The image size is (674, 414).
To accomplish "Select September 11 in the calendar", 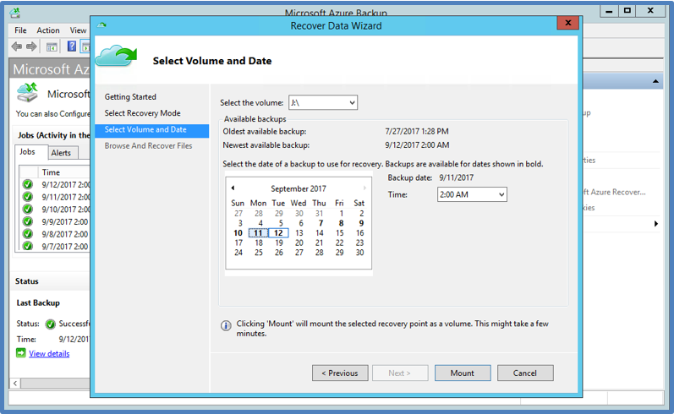I will click(258, 232).
